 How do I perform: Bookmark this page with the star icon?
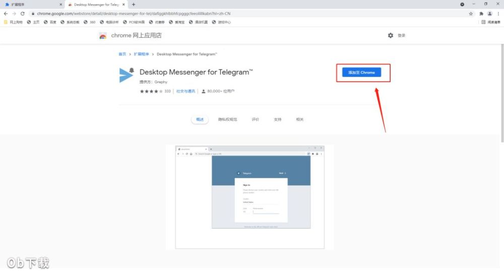tap(471, 14)
